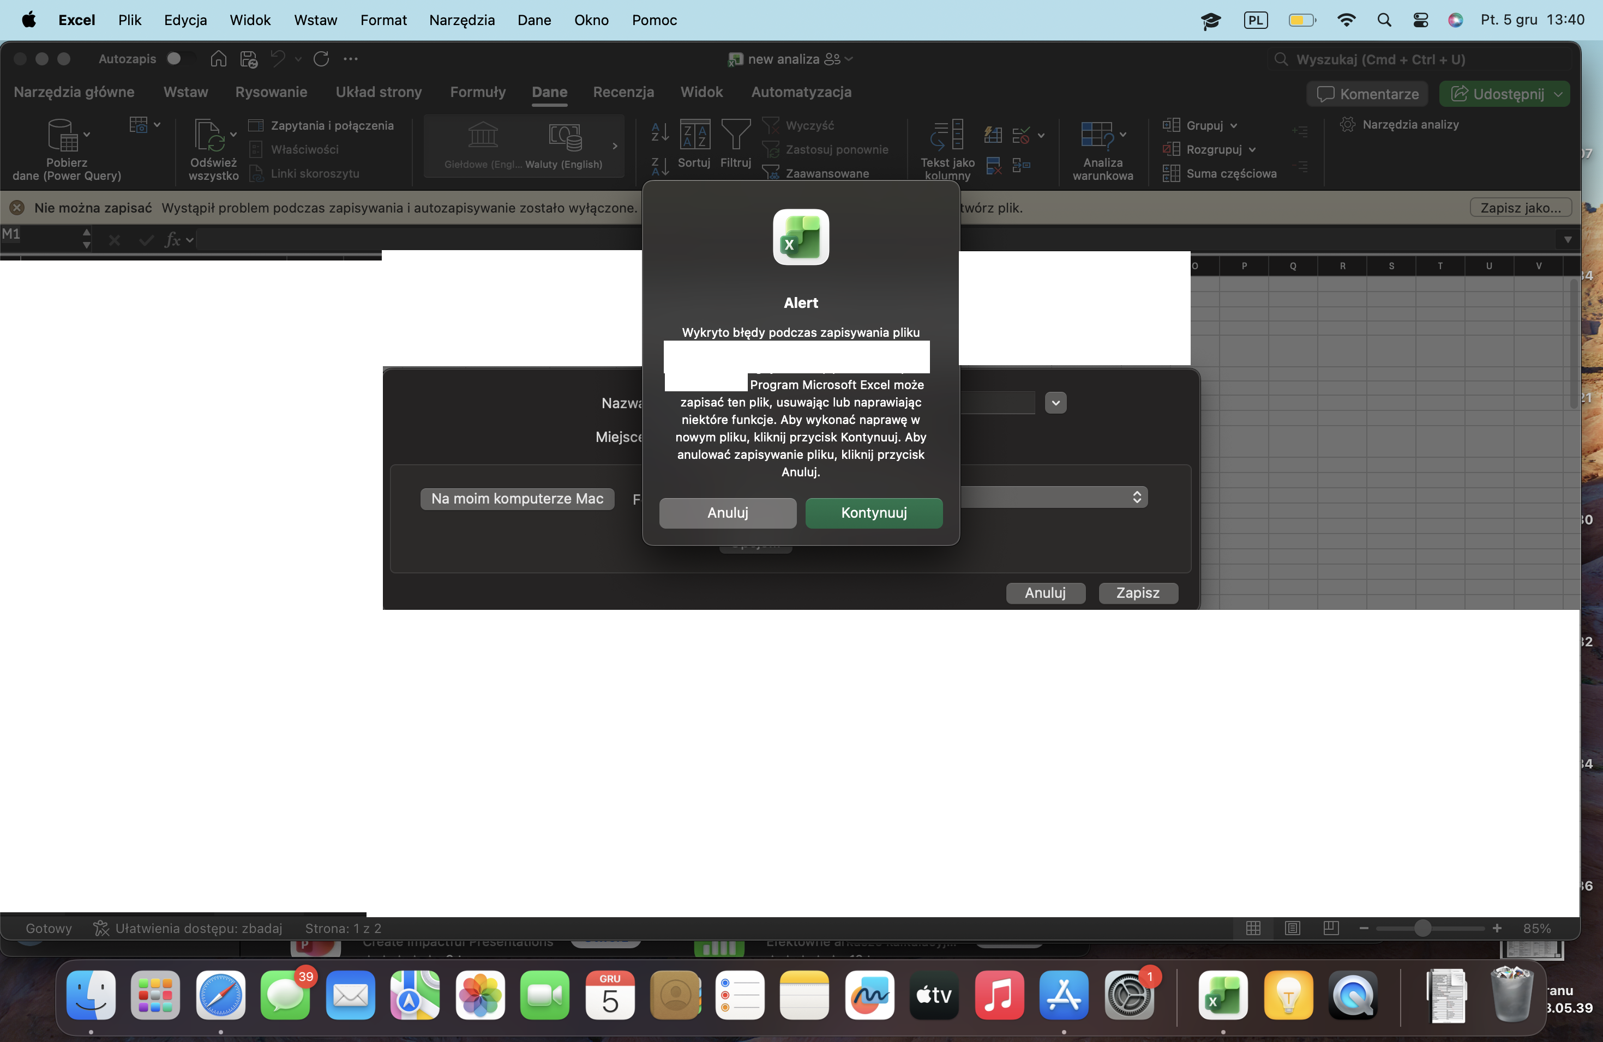Expand the file name chevron in save dialog

click(x=1055, y=403)
